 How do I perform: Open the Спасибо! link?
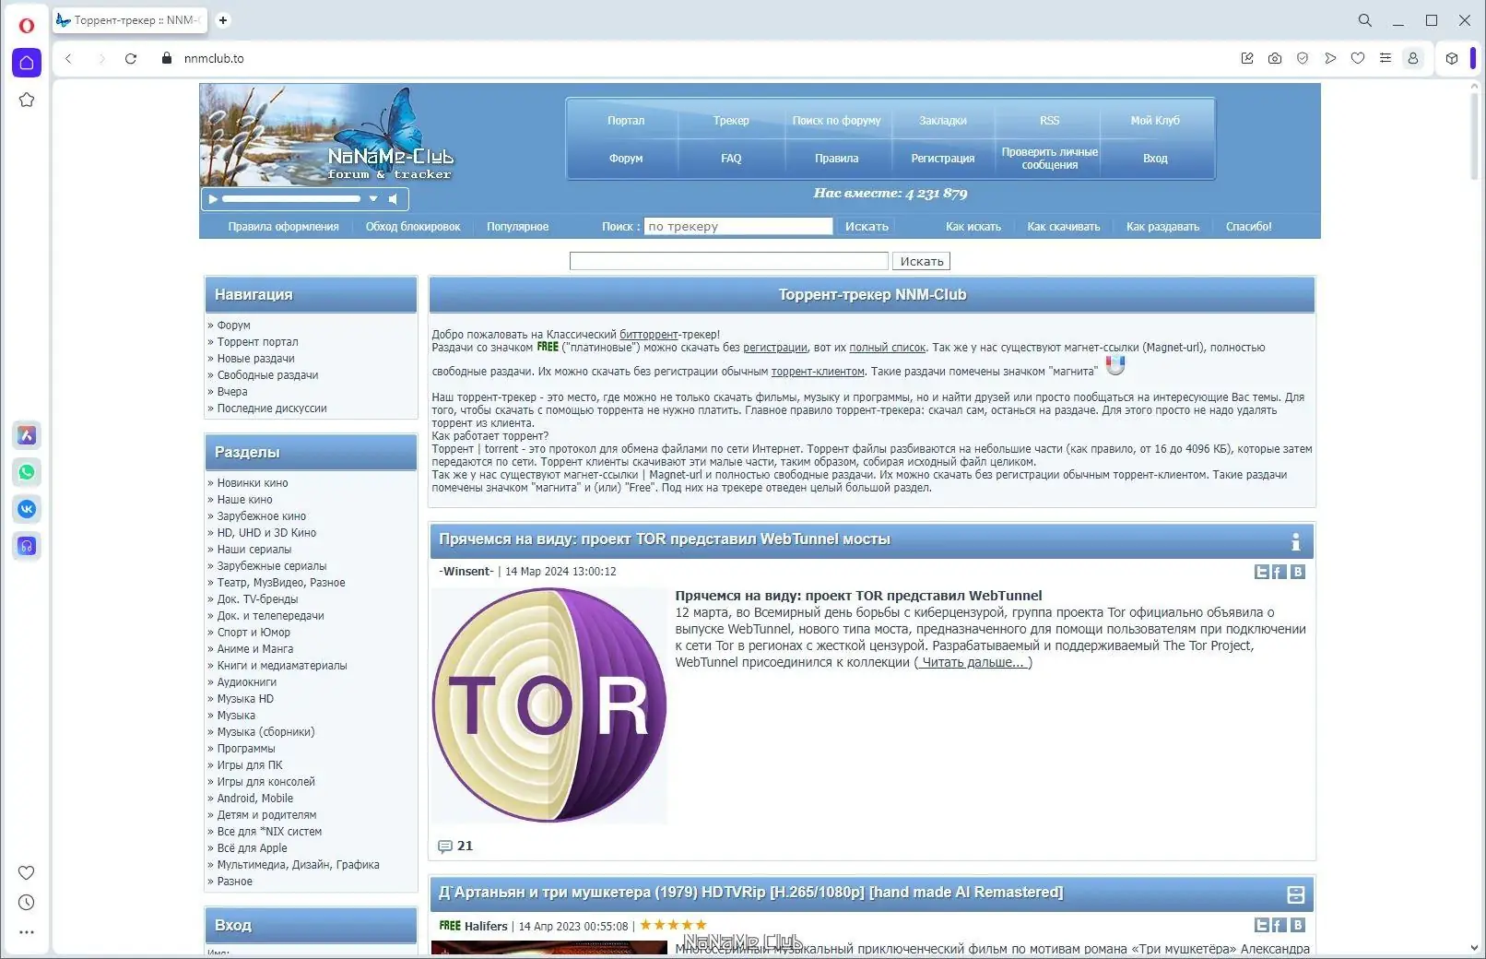[x=1248, y=227]
